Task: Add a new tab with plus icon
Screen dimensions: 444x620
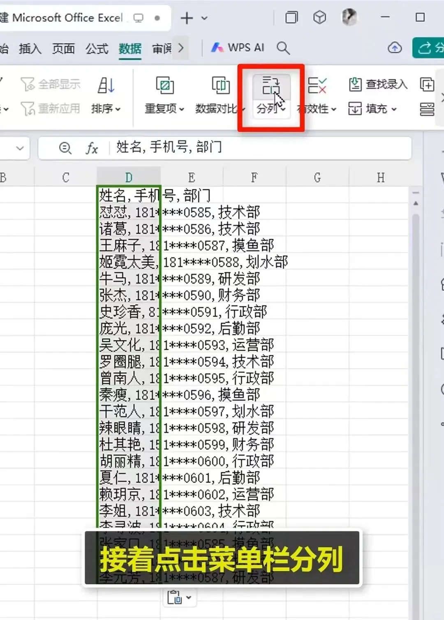Action: click(x=187, y=18)
